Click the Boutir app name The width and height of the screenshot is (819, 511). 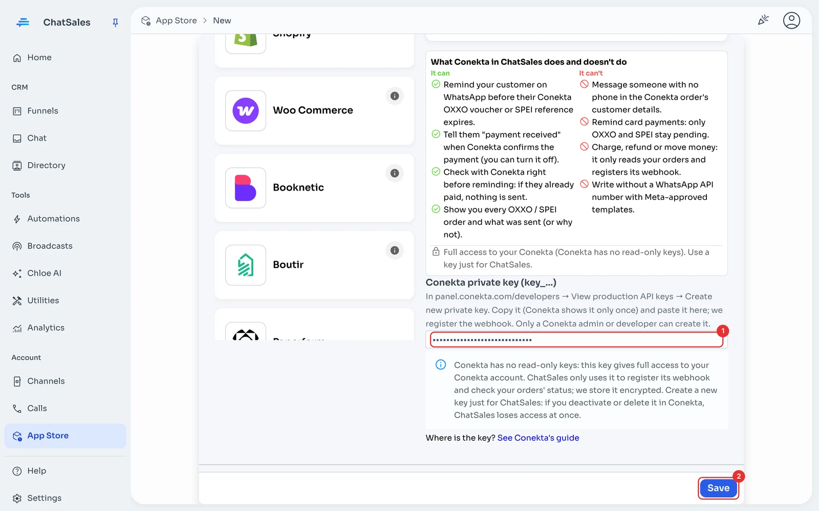coord(288,265)
